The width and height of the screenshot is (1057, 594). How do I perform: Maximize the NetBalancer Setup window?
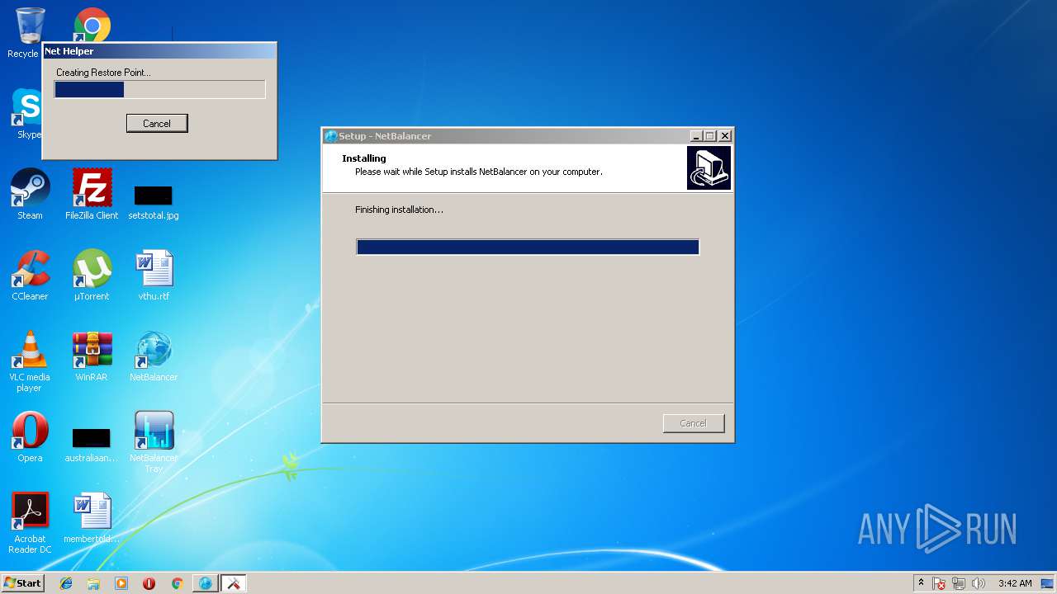click(710, 136)
